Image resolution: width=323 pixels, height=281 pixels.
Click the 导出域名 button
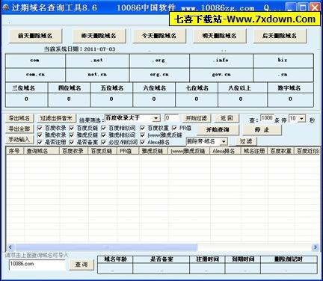coord(19,118)
